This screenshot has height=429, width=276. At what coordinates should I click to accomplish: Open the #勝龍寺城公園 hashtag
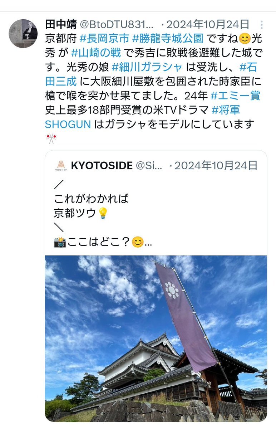pyautogui.click(x=168, y=39)
